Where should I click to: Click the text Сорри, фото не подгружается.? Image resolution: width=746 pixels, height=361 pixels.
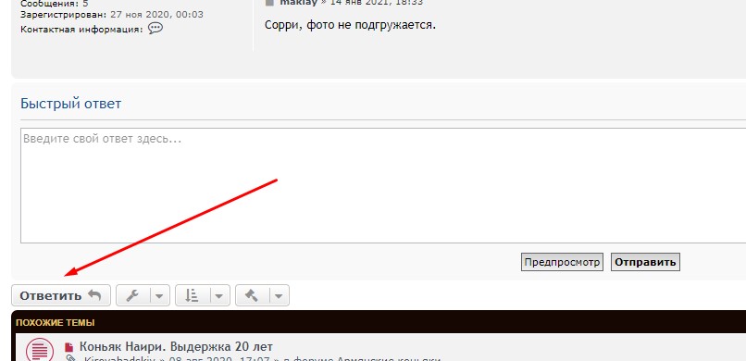[350, 25]
